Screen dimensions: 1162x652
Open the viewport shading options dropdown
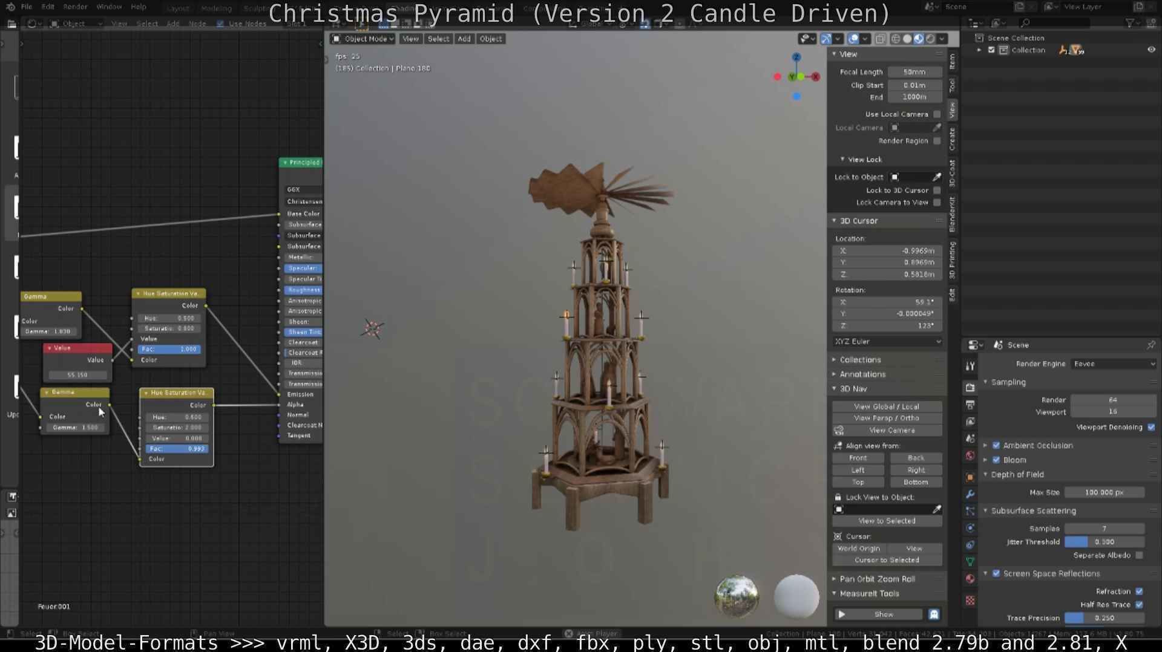coord(942,39)
